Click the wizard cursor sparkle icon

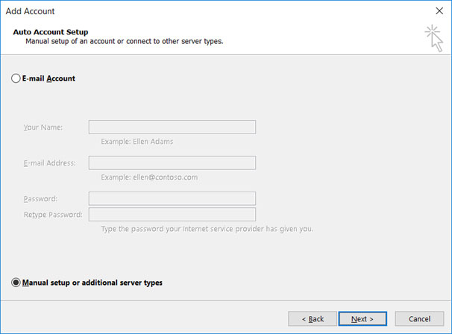point(432,37)
